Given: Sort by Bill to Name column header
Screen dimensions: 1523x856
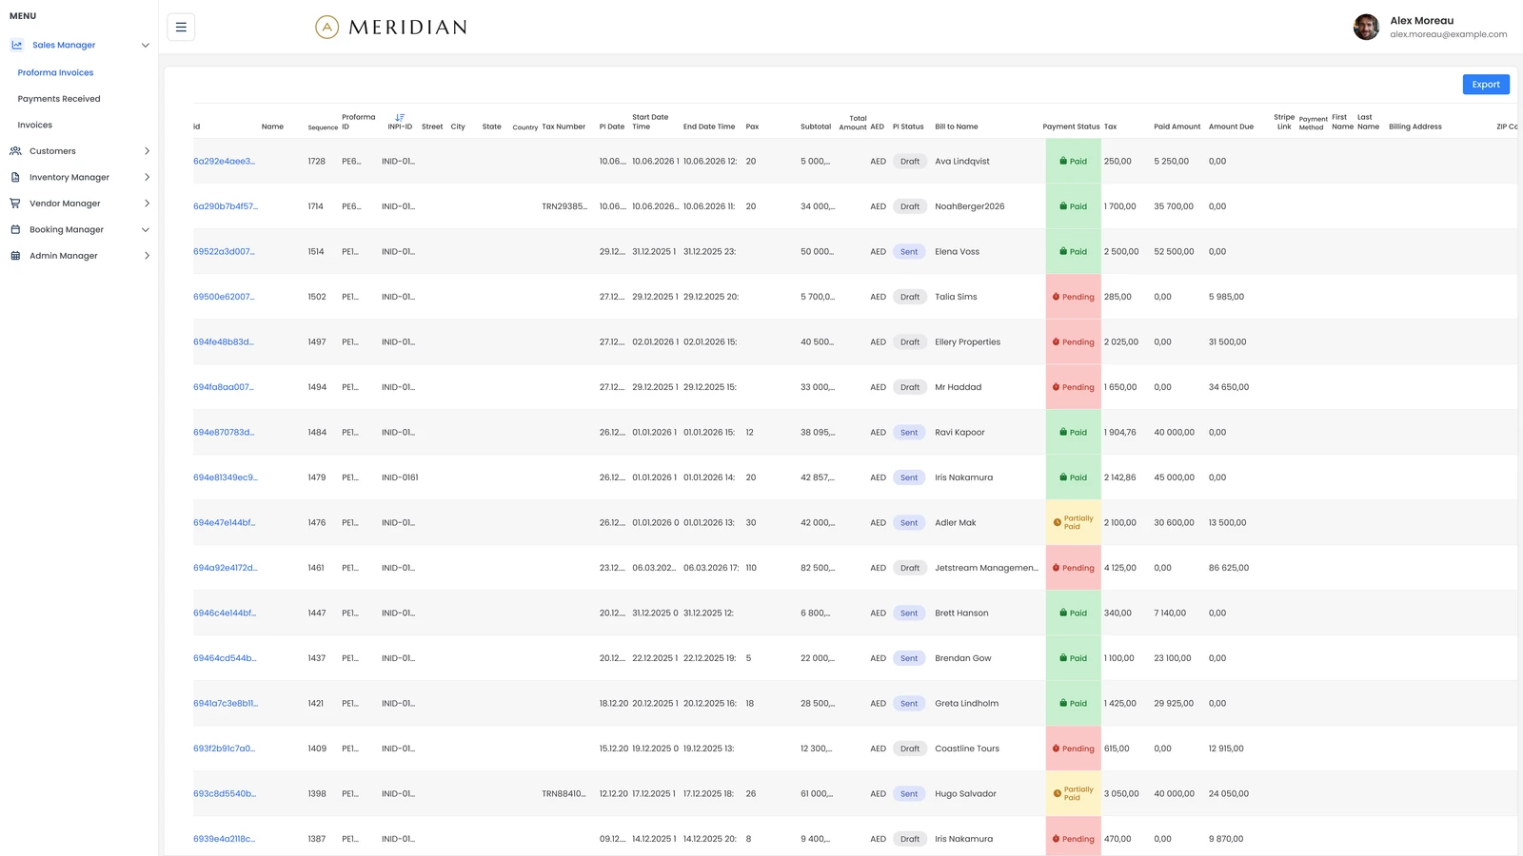Looking at the screenshot, I should tap(957, 126).
